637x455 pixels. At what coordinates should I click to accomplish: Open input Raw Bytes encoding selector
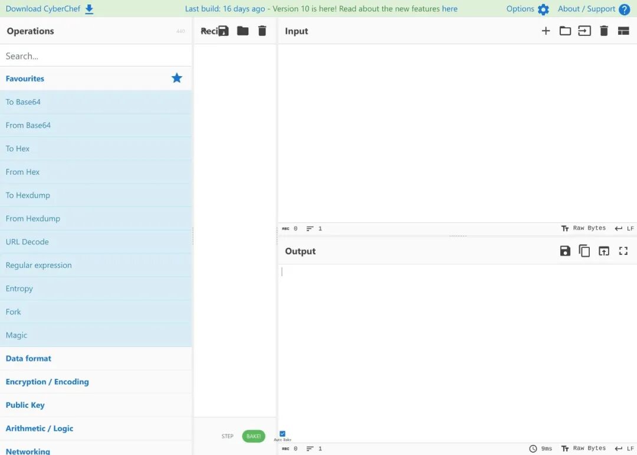(x=583, y=228)
